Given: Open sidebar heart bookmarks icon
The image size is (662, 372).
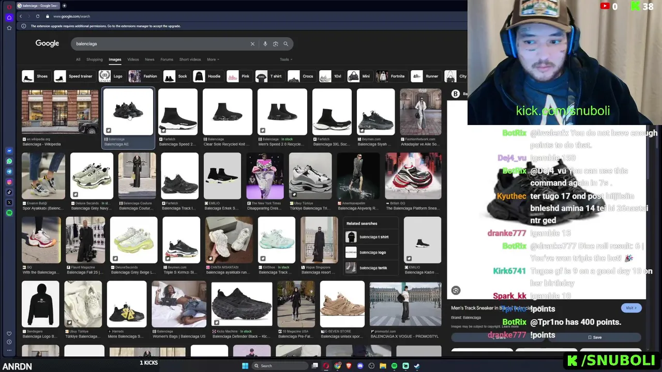Looking at the screenshot, I should 9,334.
